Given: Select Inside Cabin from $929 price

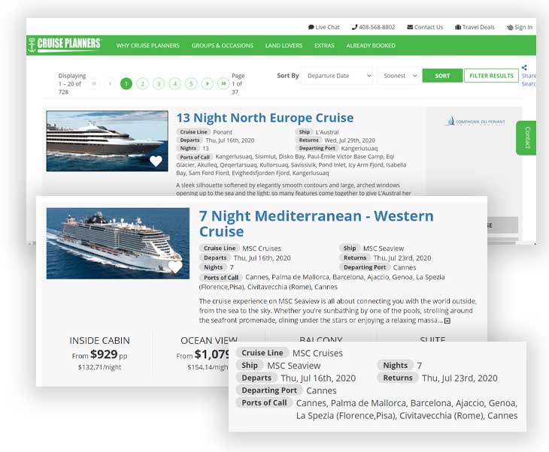Looking at the screenshot, I should tap(99, 353).
